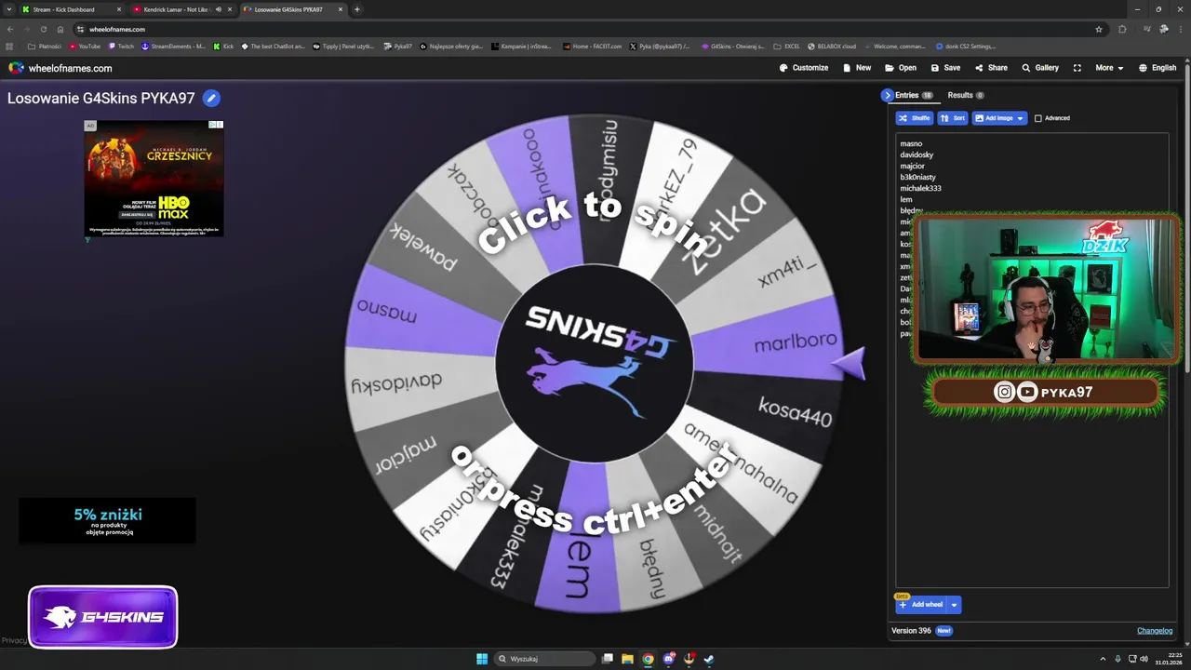This screenshot has width=1191, height=670.
Task: Expand the More dropdown menu
Action: pos(1108,68)
